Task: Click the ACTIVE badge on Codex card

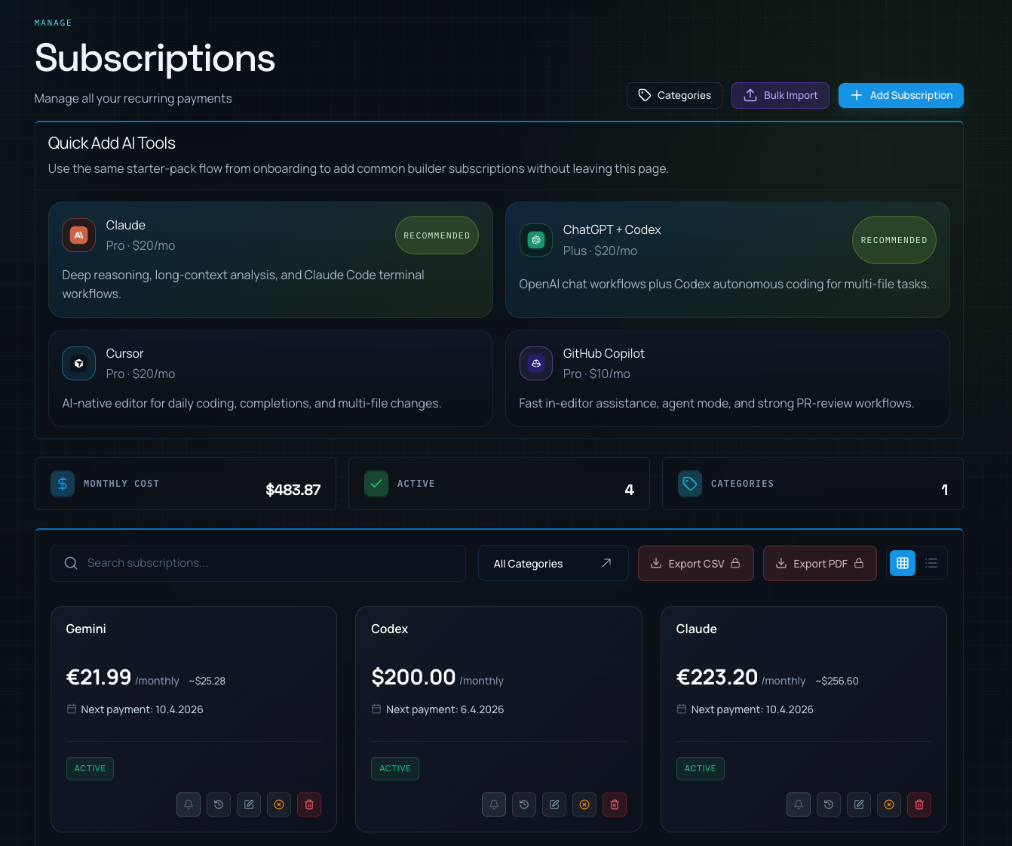Action: [395, 768]
